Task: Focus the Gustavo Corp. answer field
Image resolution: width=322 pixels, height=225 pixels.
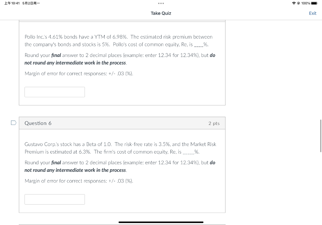Action: point(55,199)
